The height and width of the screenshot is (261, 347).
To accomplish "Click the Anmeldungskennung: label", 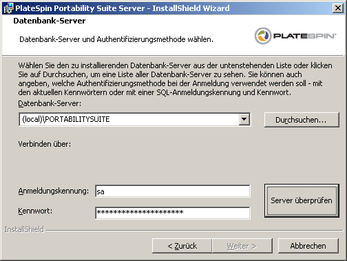I will [x=54, y=191].
